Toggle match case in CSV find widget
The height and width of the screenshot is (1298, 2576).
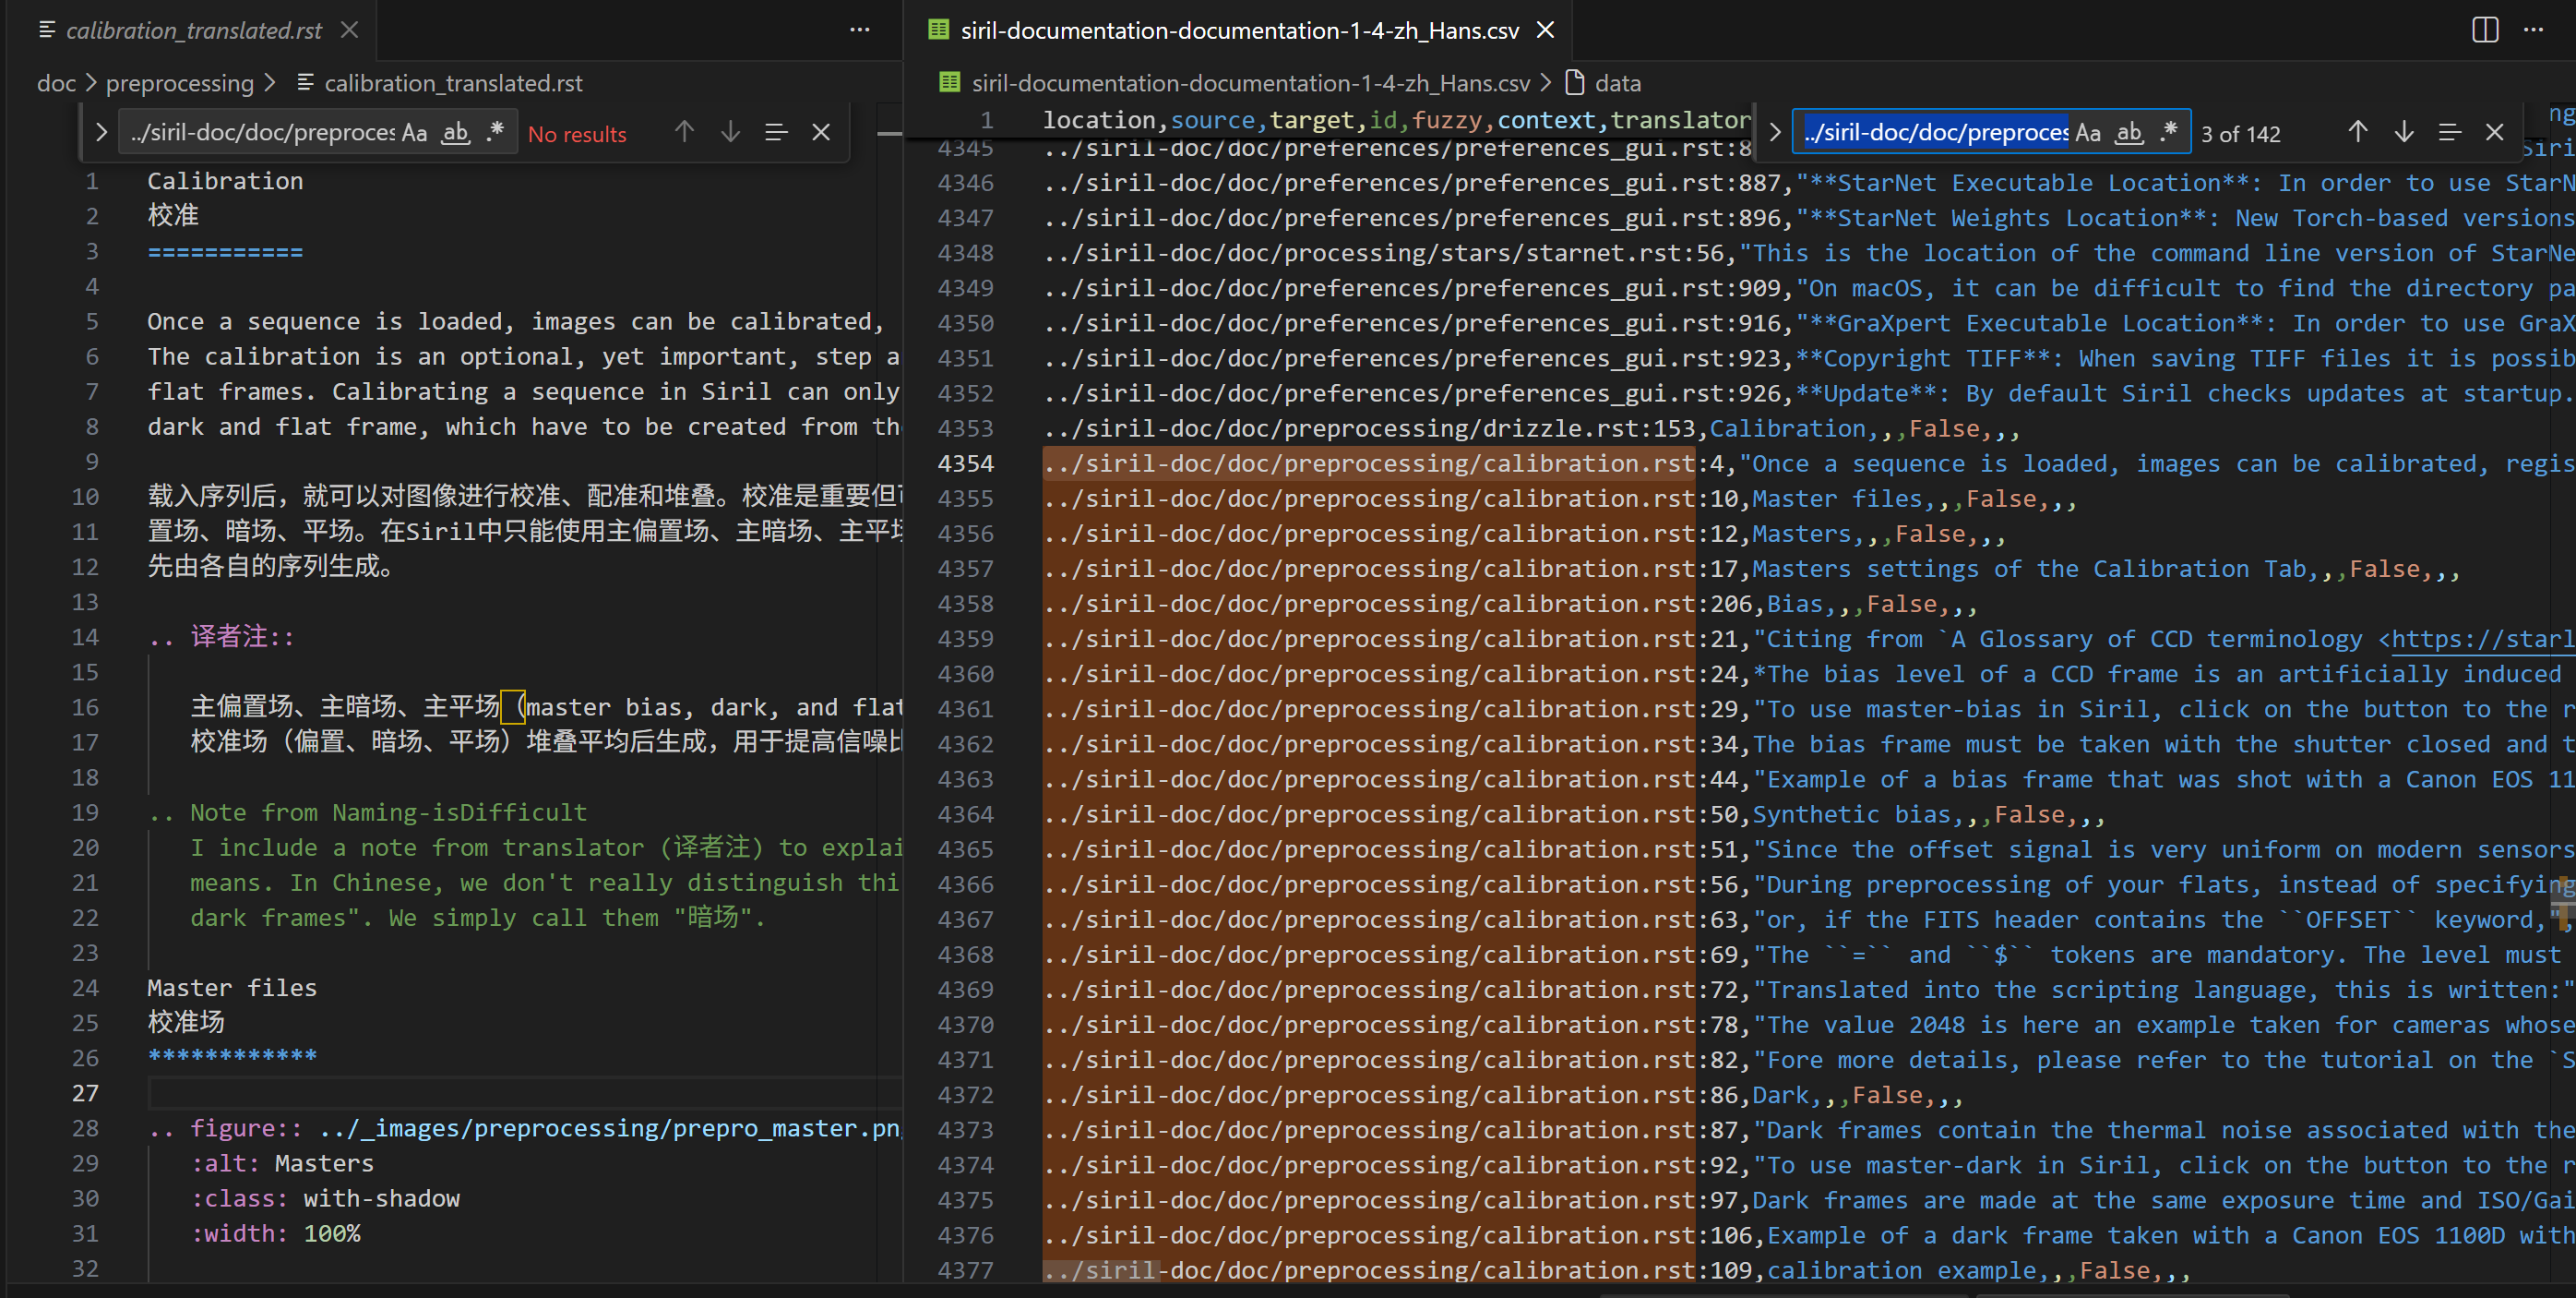pos(2088,132)
